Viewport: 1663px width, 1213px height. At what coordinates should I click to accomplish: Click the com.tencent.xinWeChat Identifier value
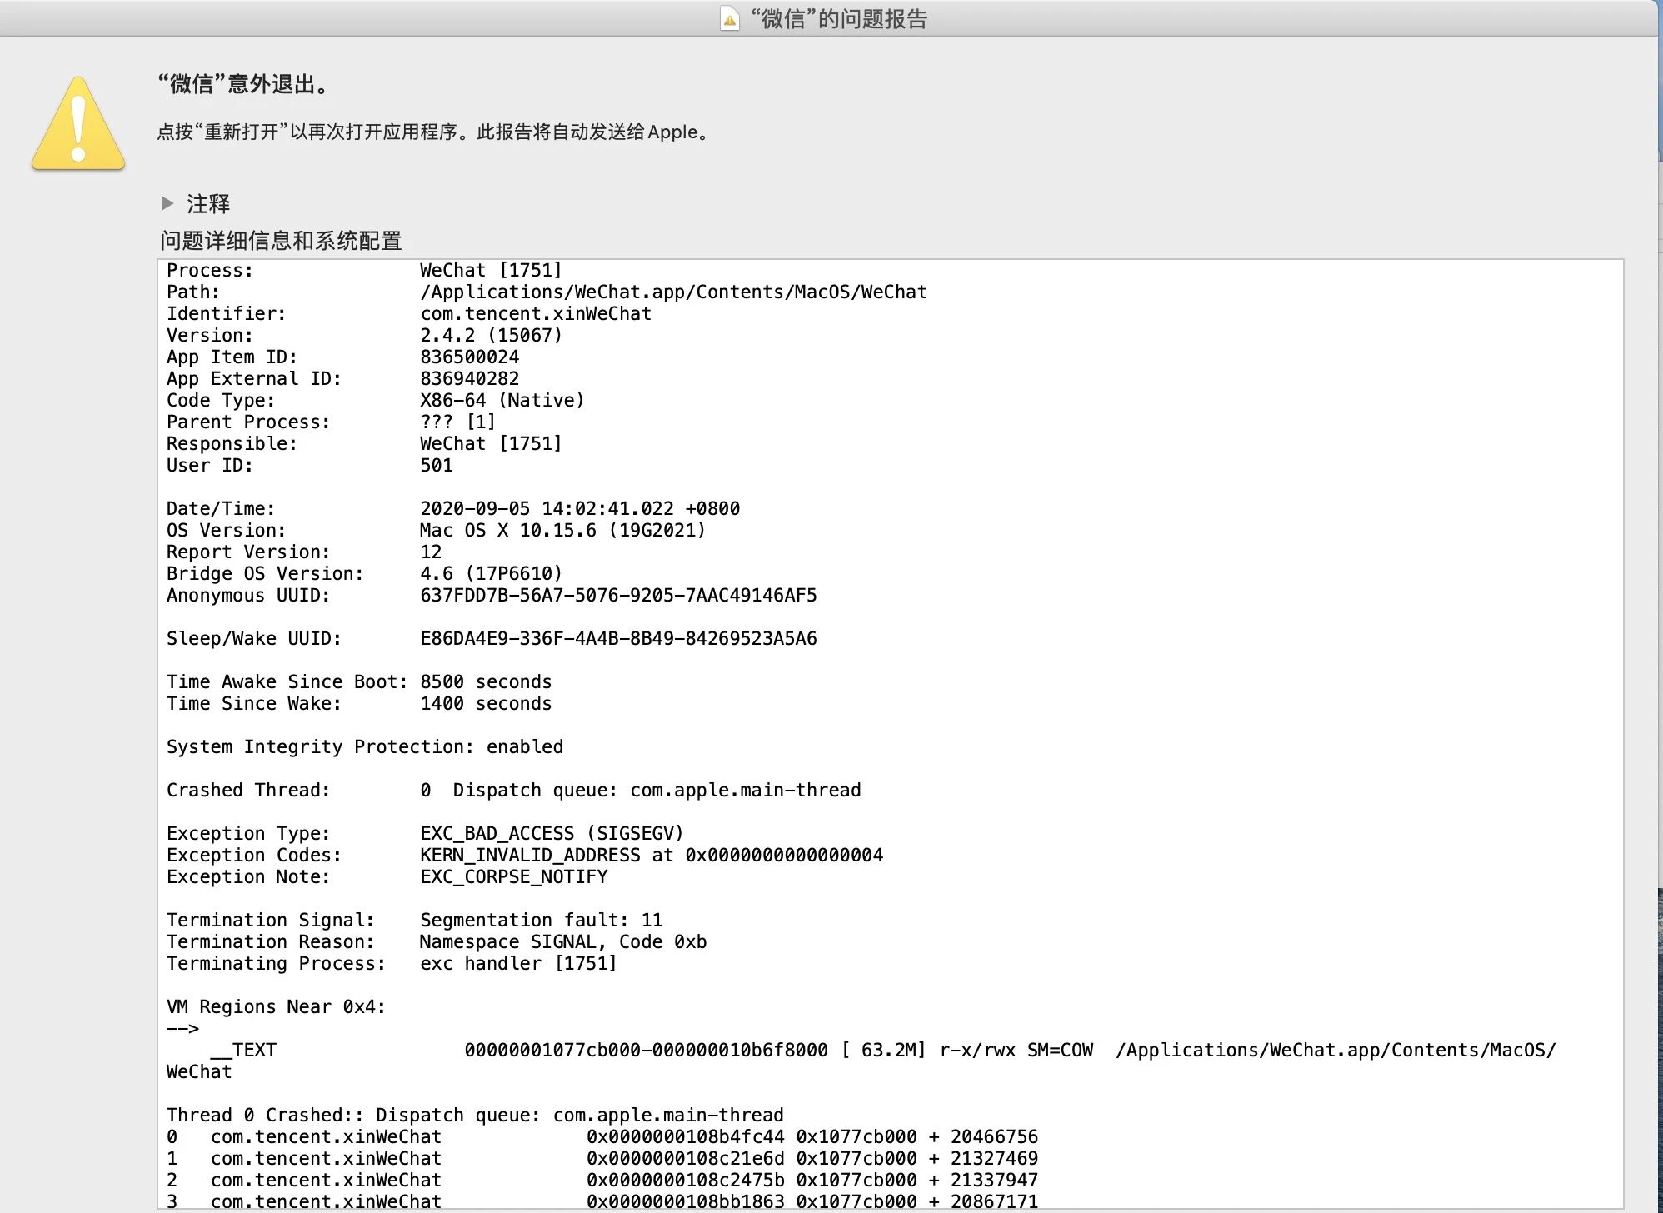pyautogui.click(x=535, y=314)
